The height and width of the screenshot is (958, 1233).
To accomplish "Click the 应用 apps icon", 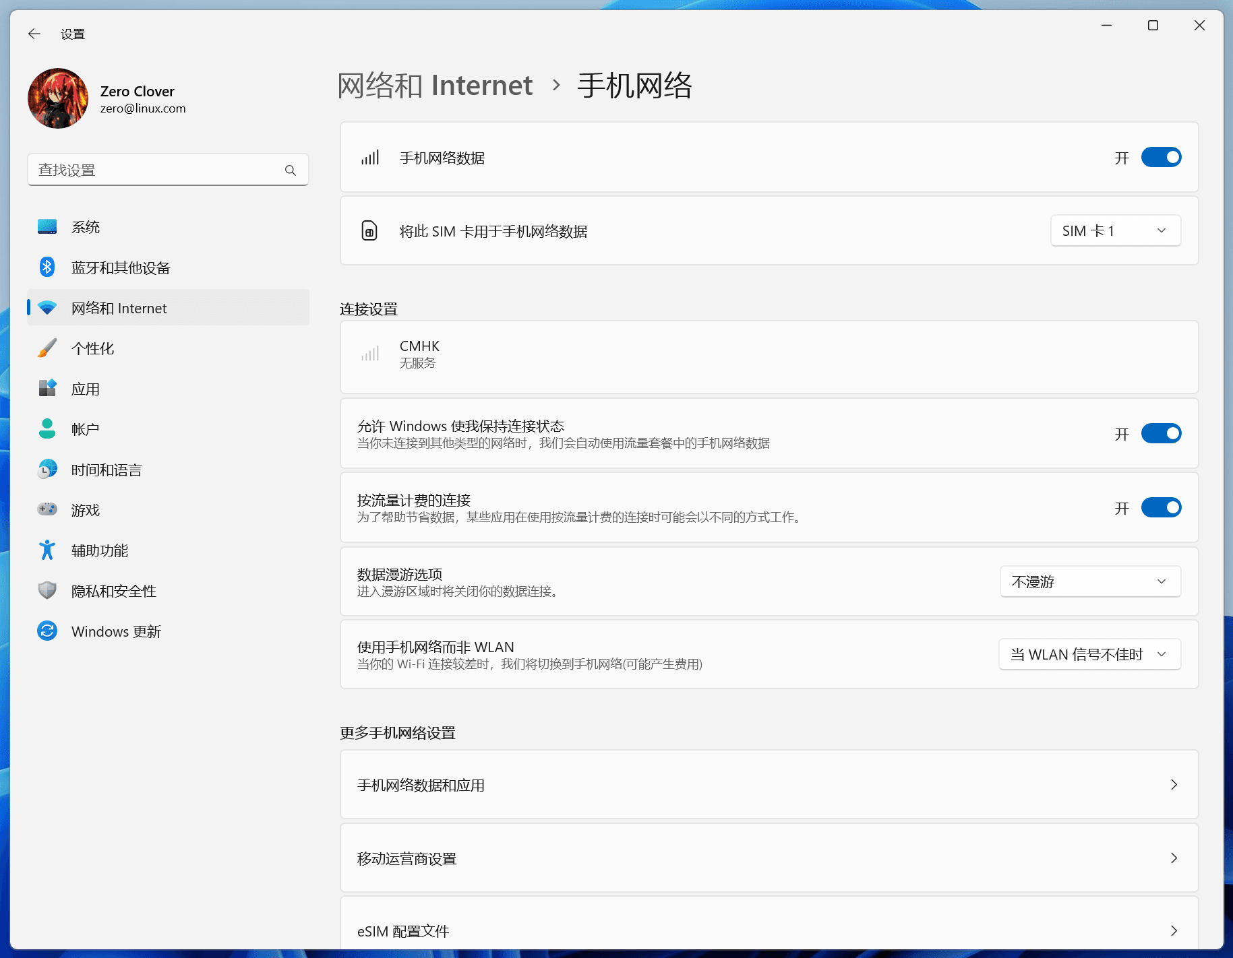I will click(x=47, y=389).
